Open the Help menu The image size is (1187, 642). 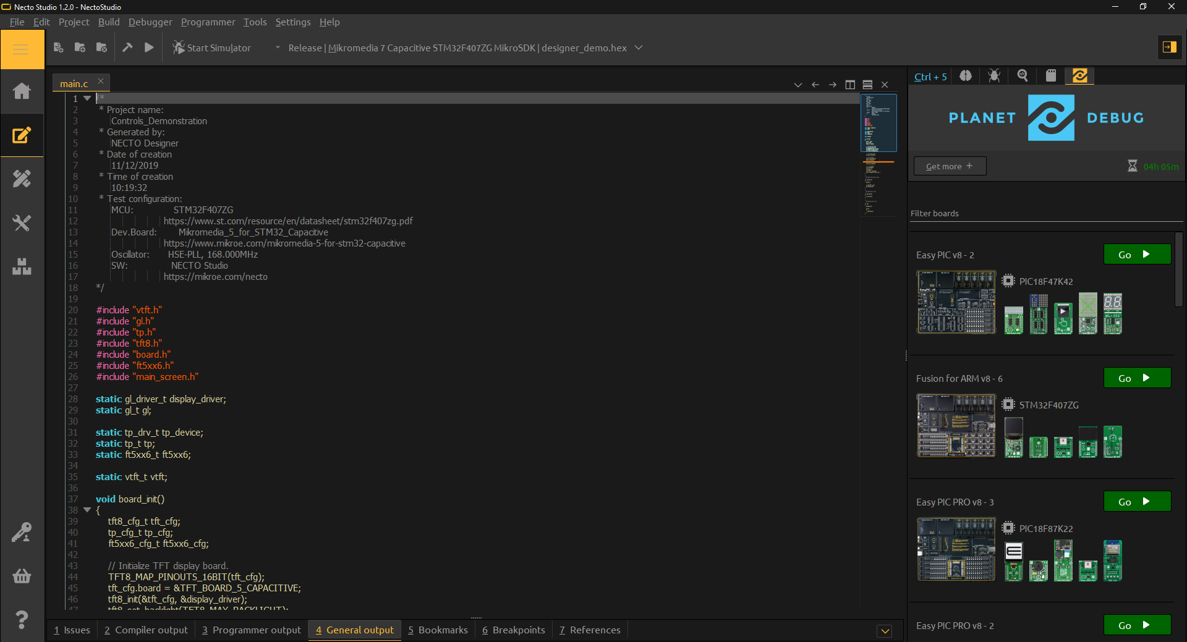click(x=330, y=22)
